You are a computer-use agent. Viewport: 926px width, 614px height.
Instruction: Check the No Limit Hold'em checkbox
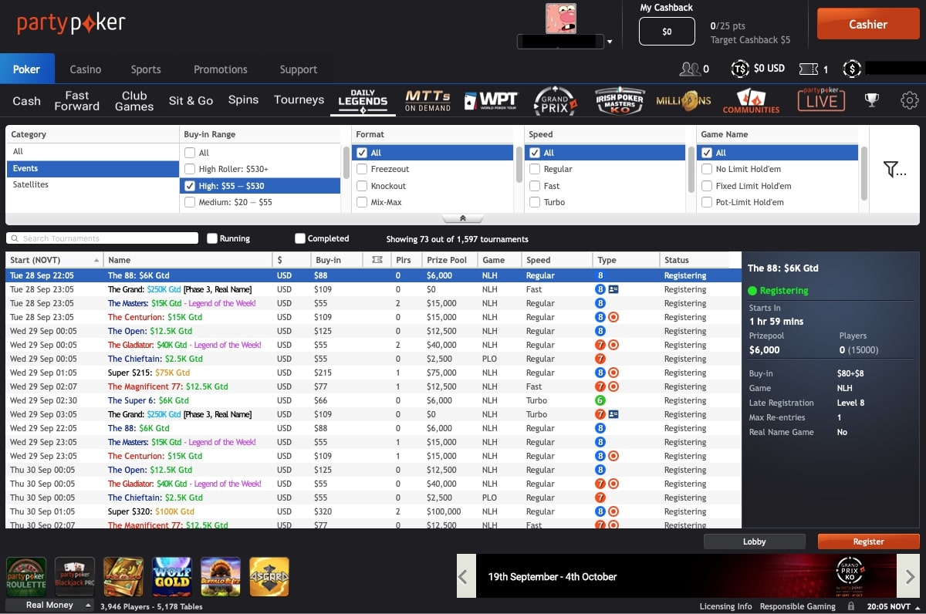(x=707, y=169)
